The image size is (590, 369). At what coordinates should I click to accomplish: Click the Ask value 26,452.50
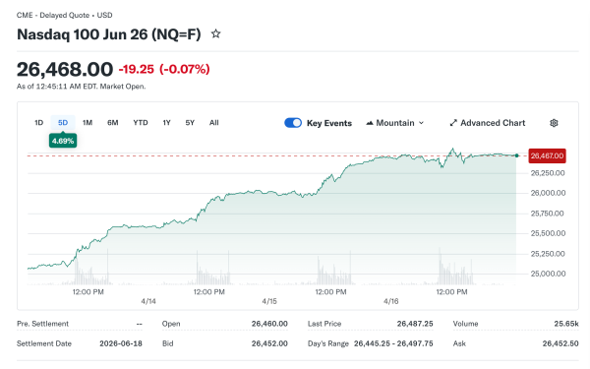pos(560,343)
